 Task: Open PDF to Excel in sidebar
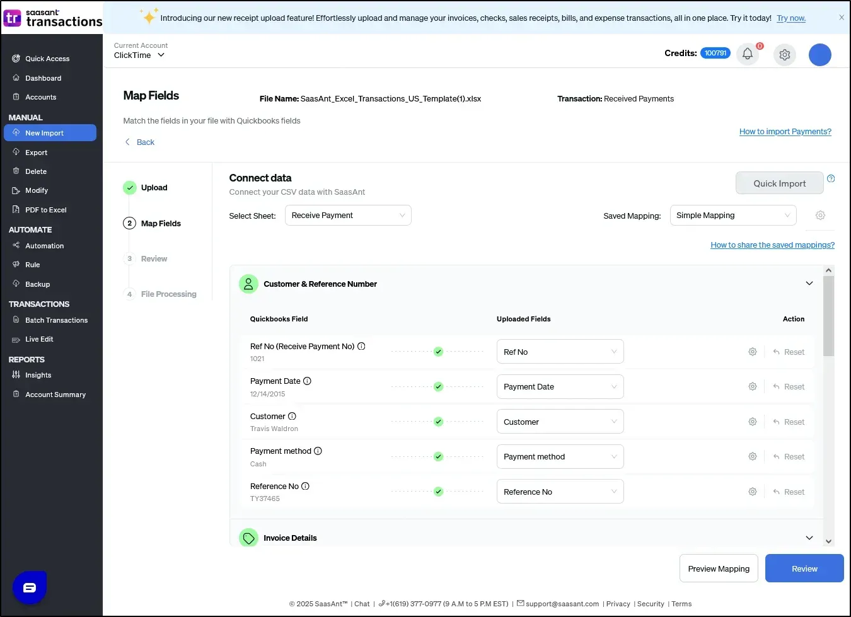pos(46,210)
